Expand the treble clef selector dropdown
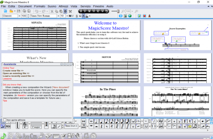This screenshot has height=139, width=213. tap(29, 124)
